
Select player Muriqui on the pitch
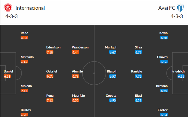pyautogui.click(x=111, y=47)
